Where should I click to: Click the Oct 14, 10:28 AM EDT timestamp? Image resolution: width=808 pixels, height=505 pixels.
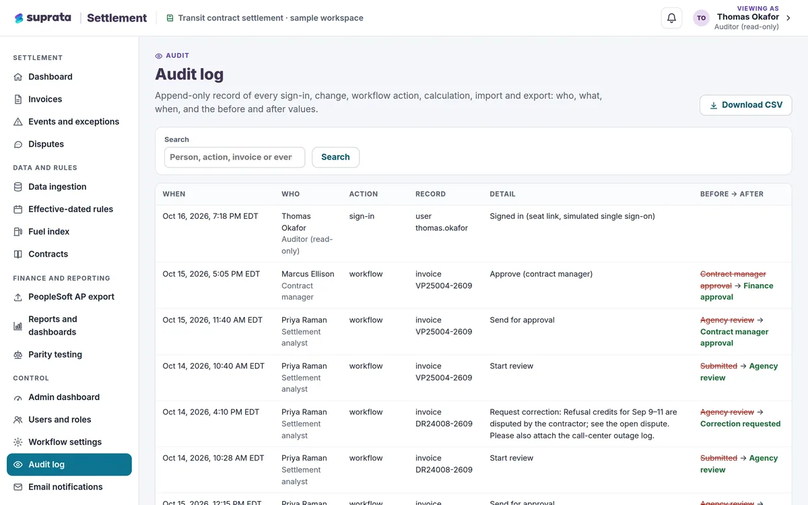coord(213,458)
